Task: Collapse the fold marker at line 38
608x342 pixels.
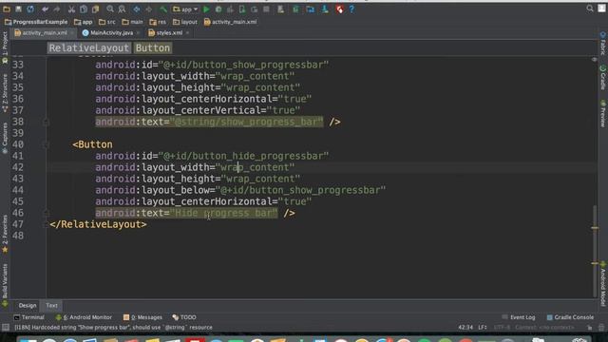Action: (46, 123)
